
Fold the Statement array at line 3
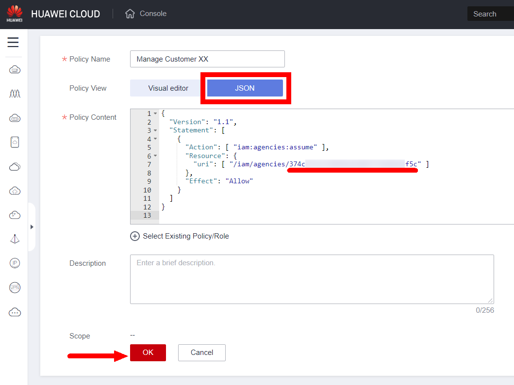[155, 130]
